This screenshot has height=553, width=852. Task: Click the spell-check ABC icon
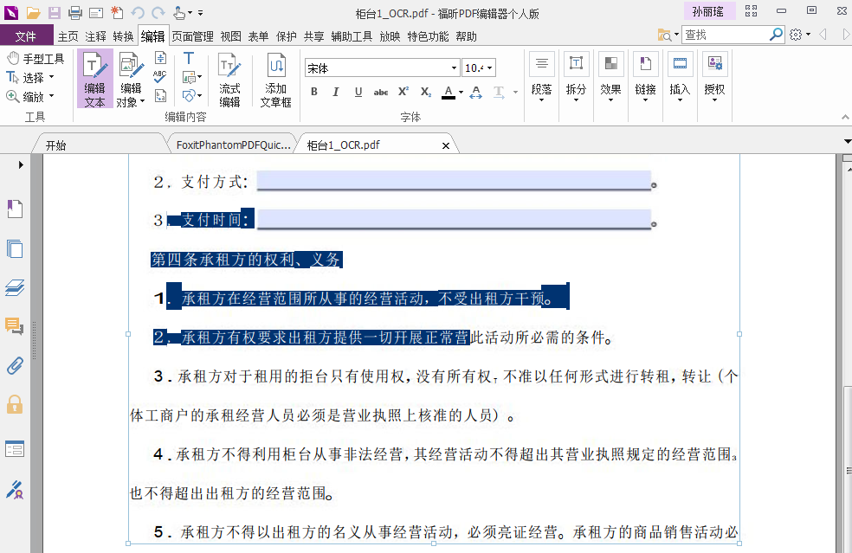pos(159,75)
